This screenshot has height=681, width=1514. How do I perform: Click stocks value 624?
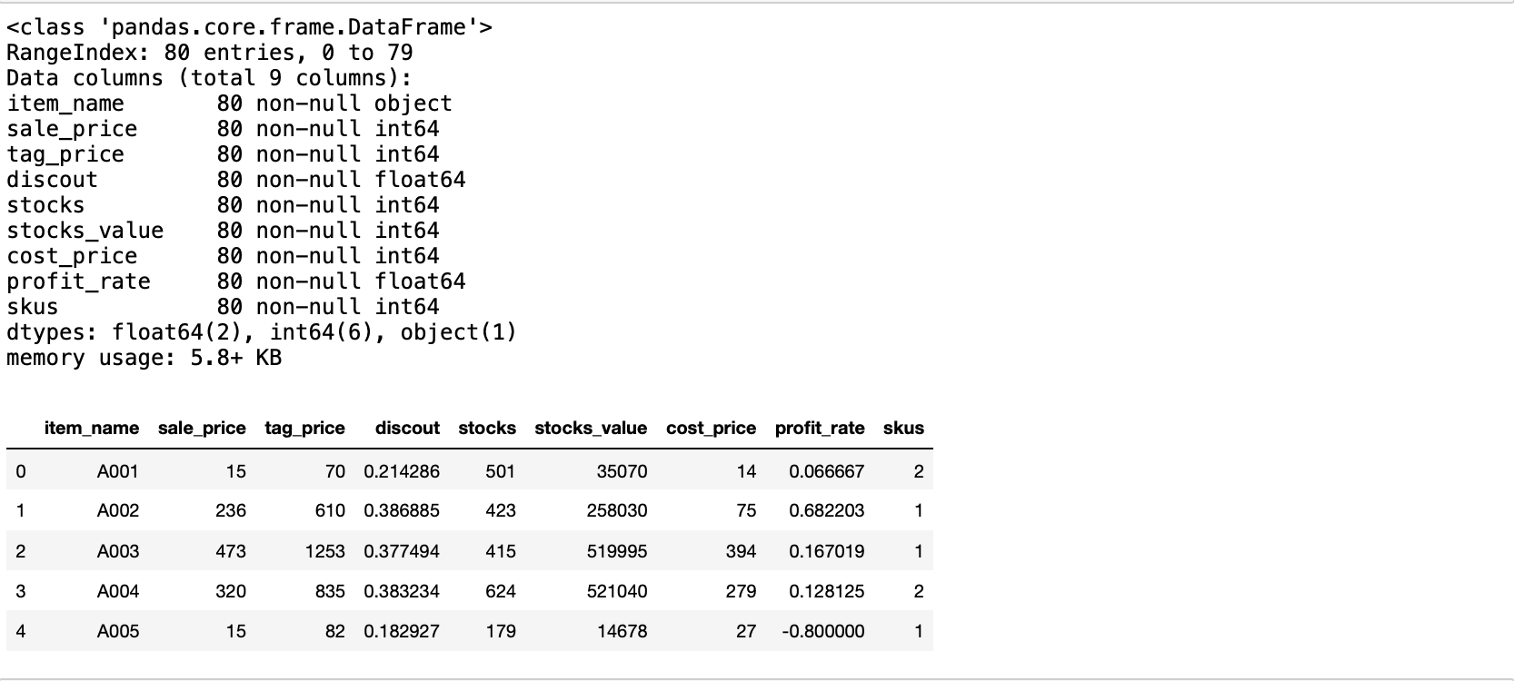pyautogui.click(x=501, y=591)
